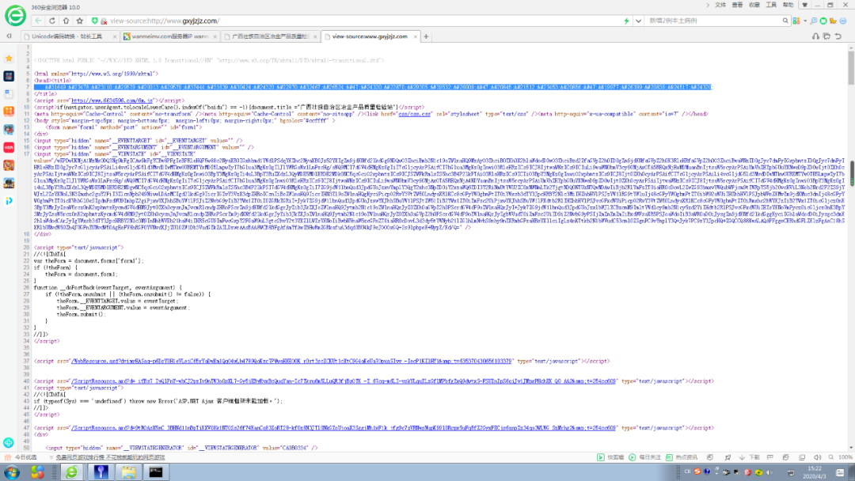Close the Unicode编码转换 tab

[115, 36]
